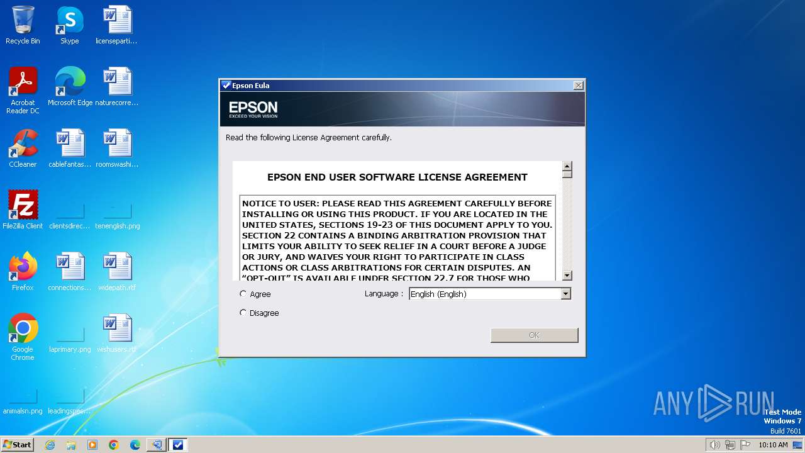Image resolution: width=805 pixels, height=453 pixels.
Task: Select the widepath.rtf document icon
Action: (117, 272)
